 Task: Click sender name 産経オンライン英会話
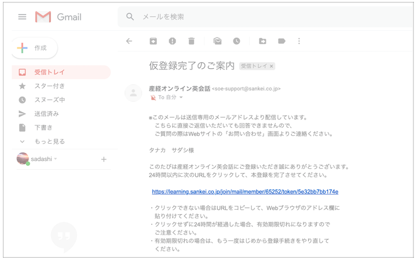pos(180,88)
